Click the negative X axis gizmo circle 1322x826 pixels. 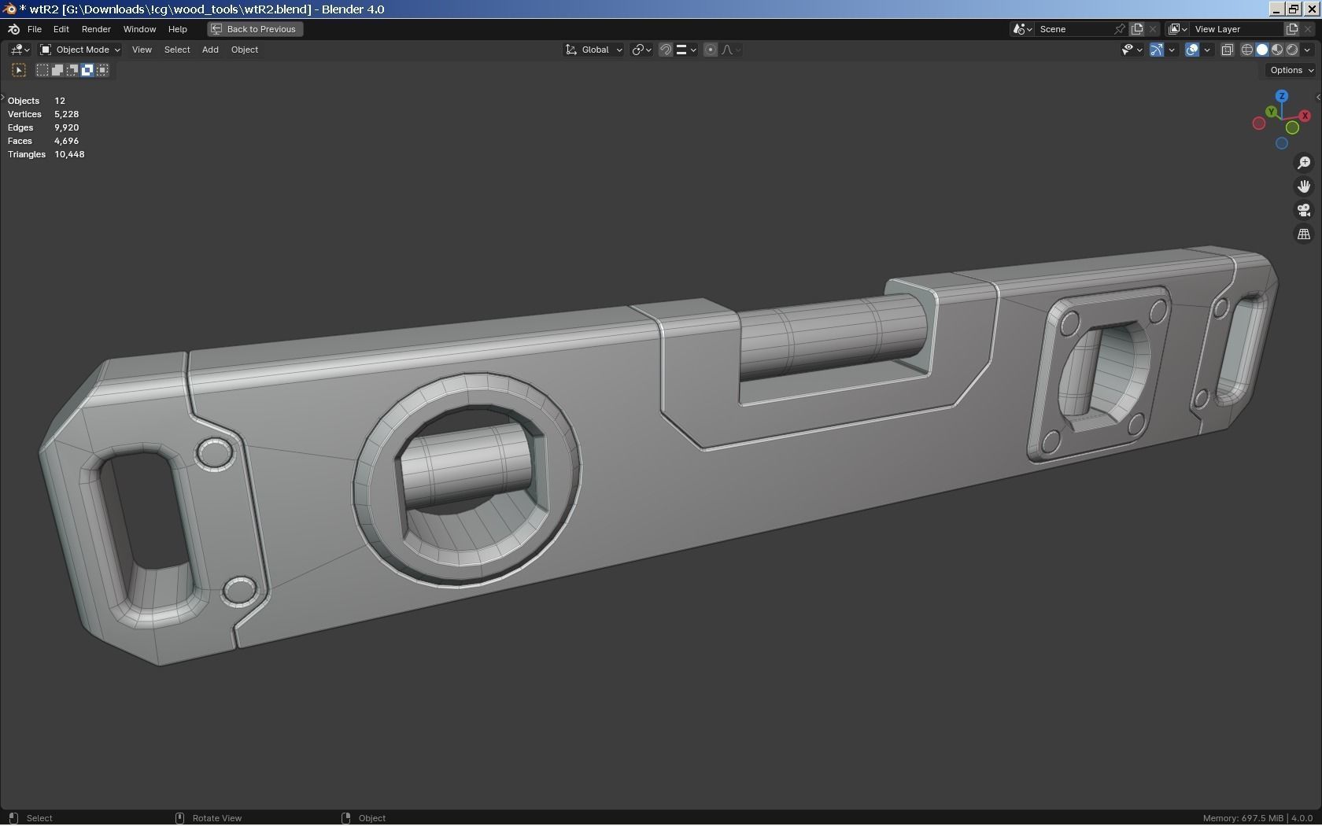[1259, 124]
